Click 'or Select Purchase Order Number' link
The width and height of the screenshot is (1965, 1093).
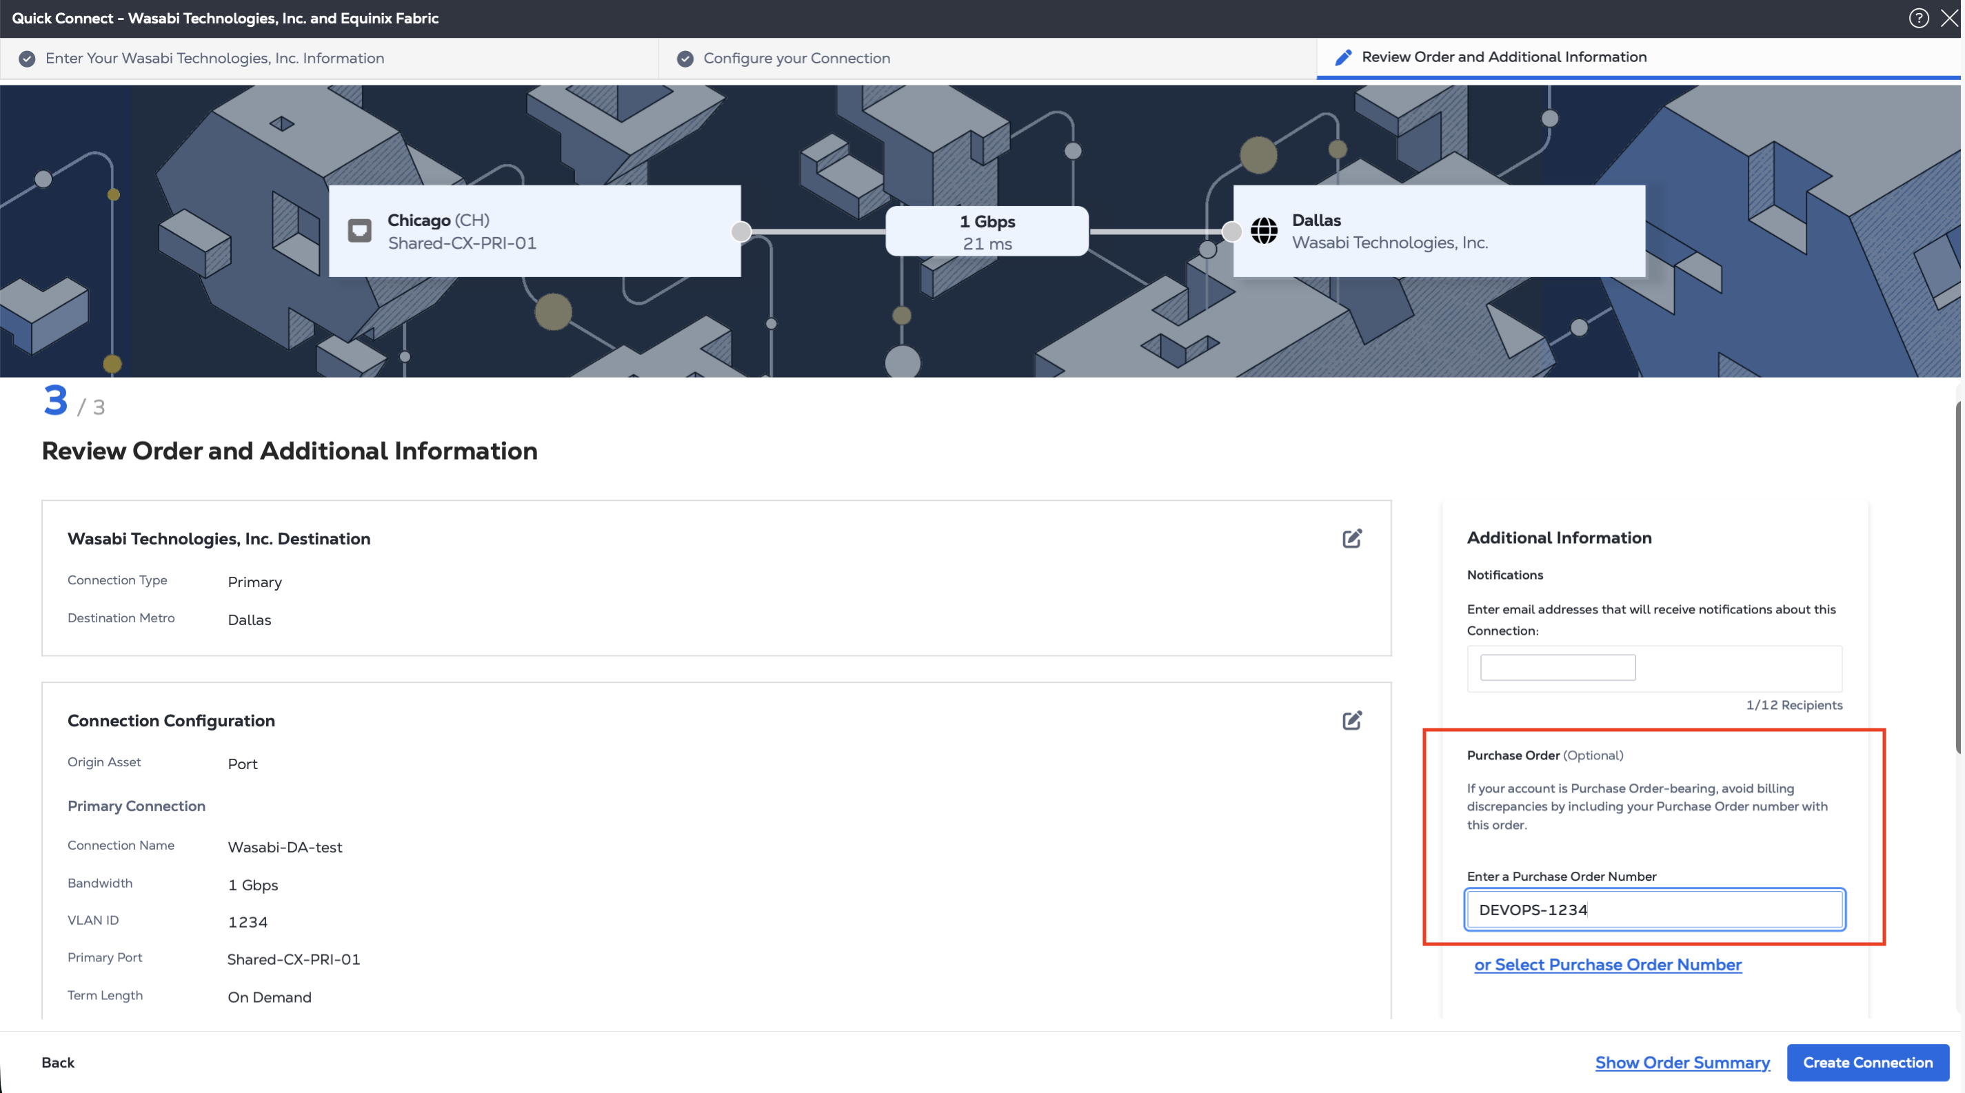(x=1607, y=965)
